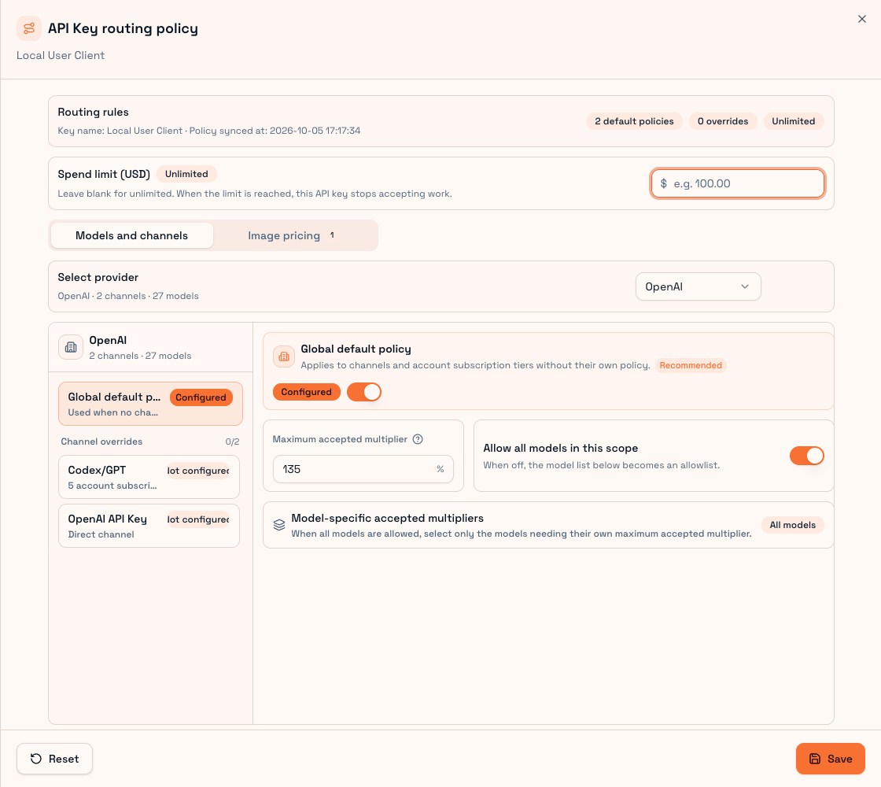
Task: Click the Model-specific accepted multipliers heading
Action: 387,518
